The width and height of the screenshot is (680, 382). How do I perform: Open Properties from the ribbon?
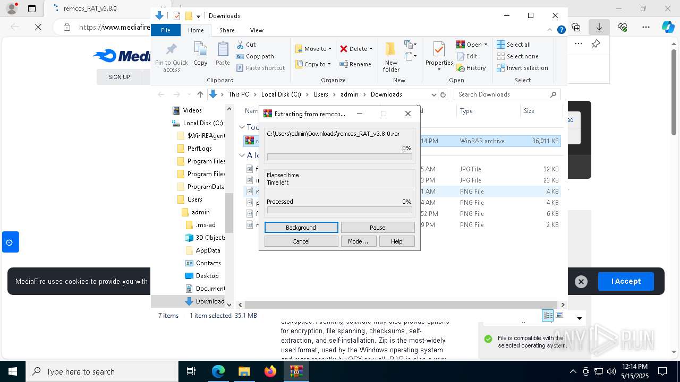[439, 56]
